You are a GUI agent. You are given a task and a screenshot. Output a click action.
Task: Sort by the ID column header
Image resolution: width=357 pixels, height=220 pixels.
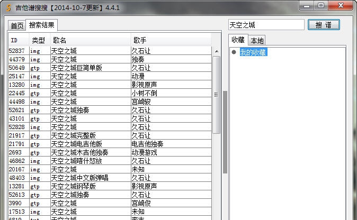[19, 40]
